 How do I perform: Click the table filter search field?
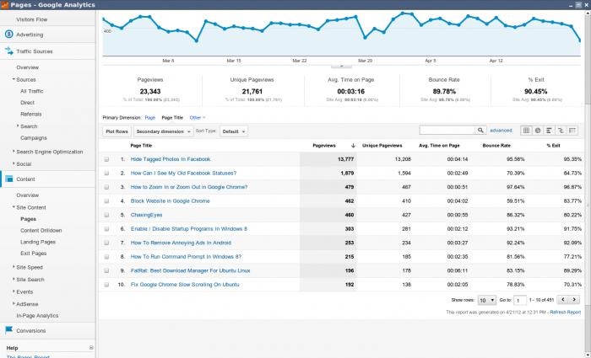(x=447, y=130)
